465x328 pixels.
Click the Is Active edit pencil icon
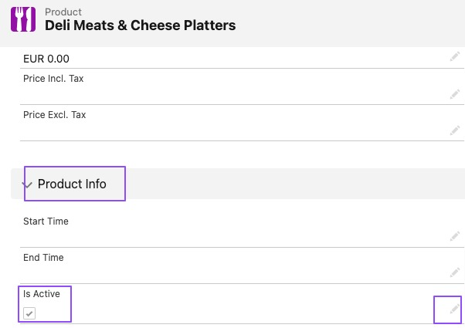pos(455,309)
